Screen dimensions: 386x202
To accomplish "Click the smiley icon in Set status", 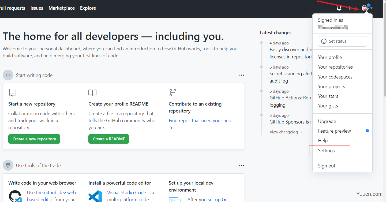I will coord(324,41).
